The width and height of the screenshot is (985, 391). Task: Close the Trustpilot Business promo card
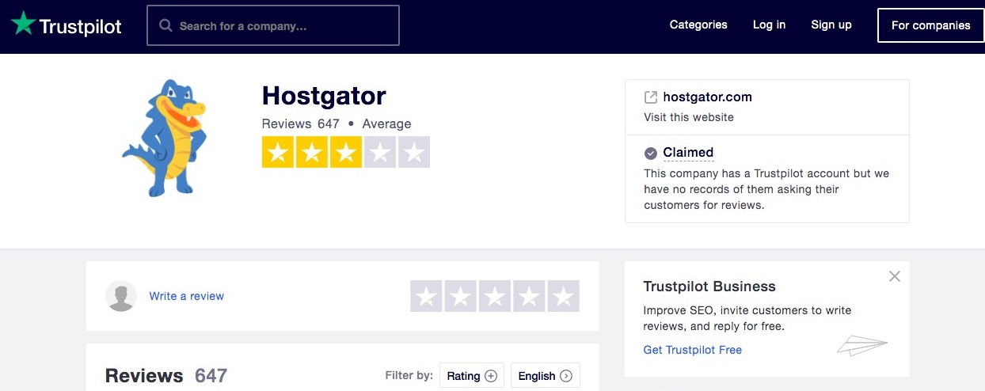tap(895, 276)
